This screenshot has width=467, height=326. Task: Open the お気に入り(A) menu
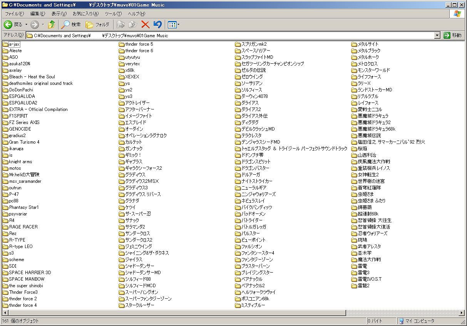(x=85, y=14)
